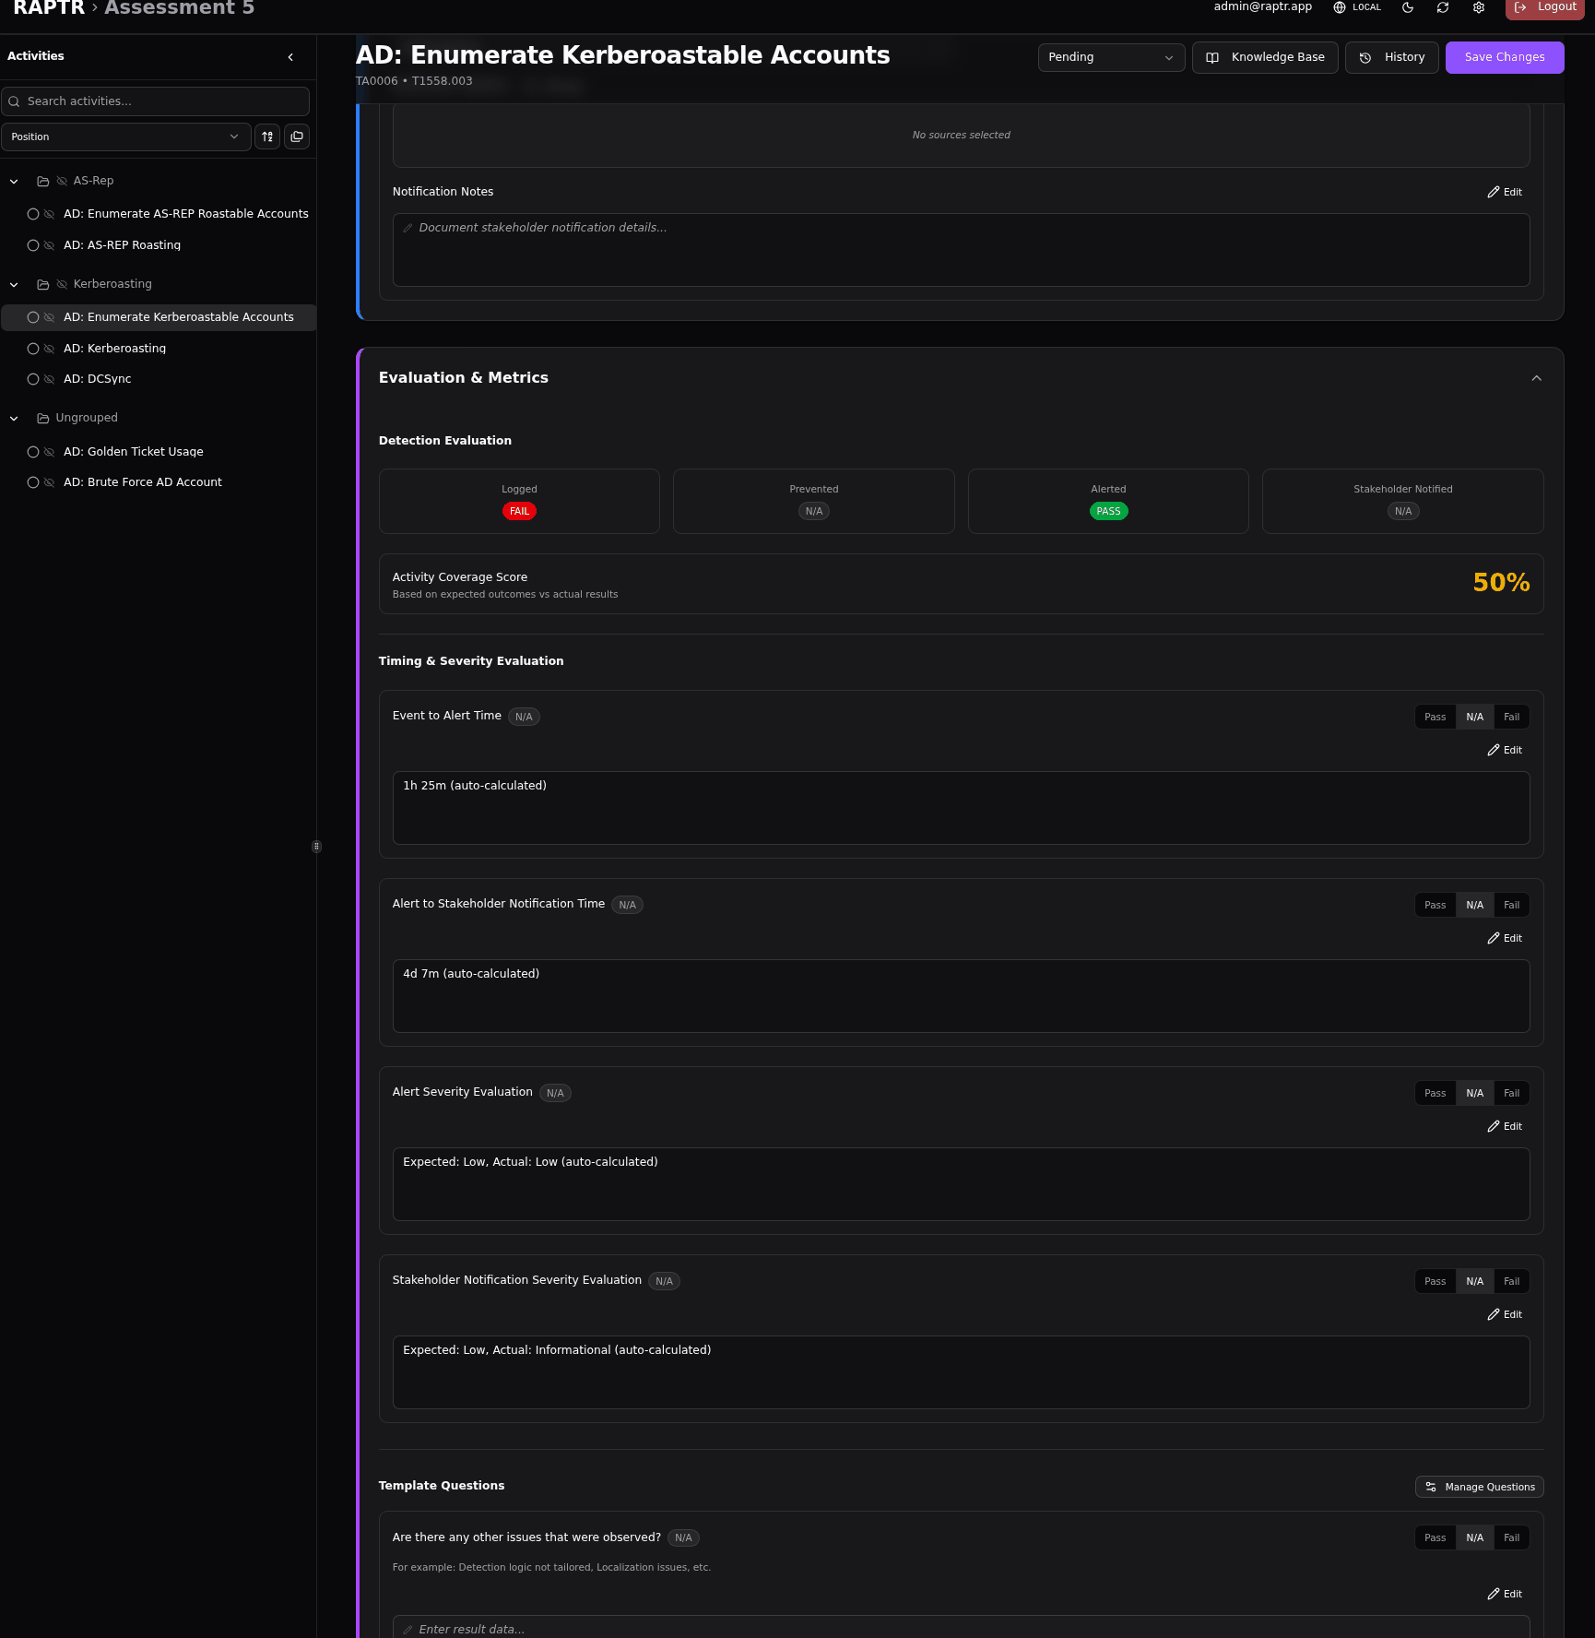Viewport: 1595px width, 1638px height.
Task: Open the settings gear icon
Action: tap(1479, 7)
